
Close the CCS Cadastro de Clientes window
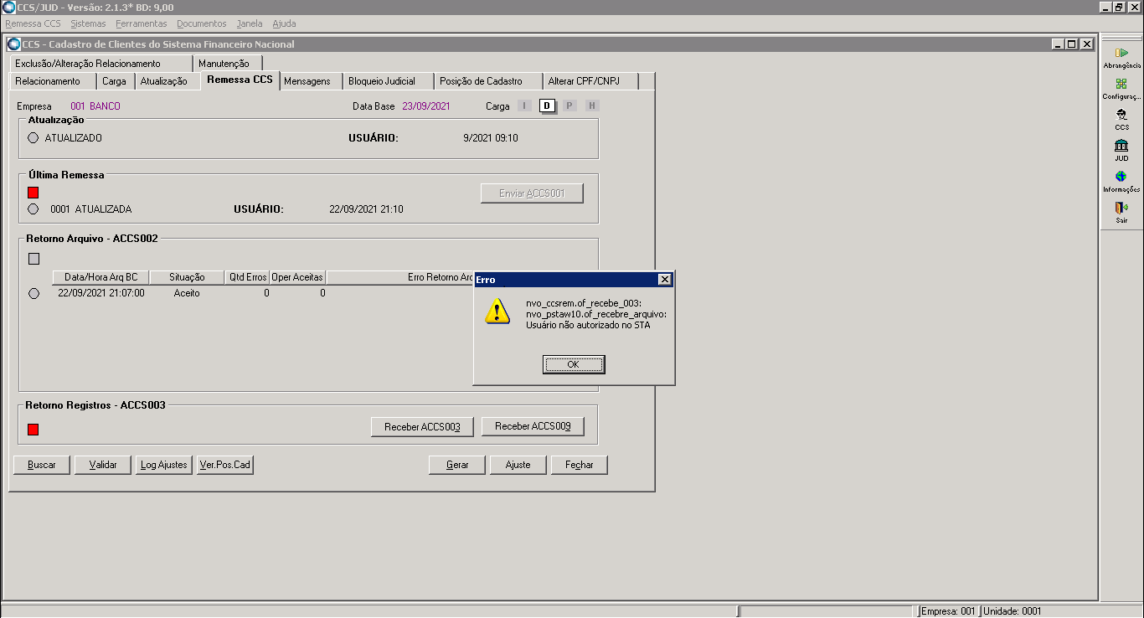pyautogui.click(x=1086, y=44)
